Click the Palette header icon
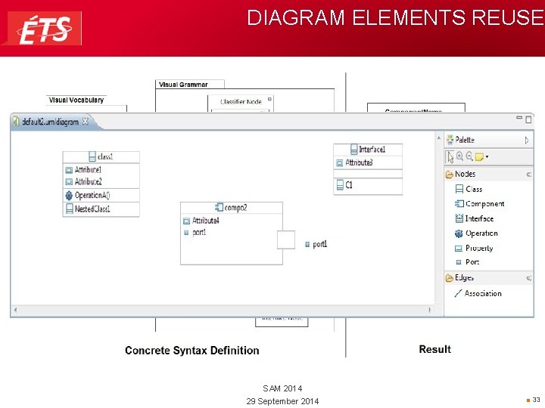Viewport: 545px width, 408px height. pos(450,140)
